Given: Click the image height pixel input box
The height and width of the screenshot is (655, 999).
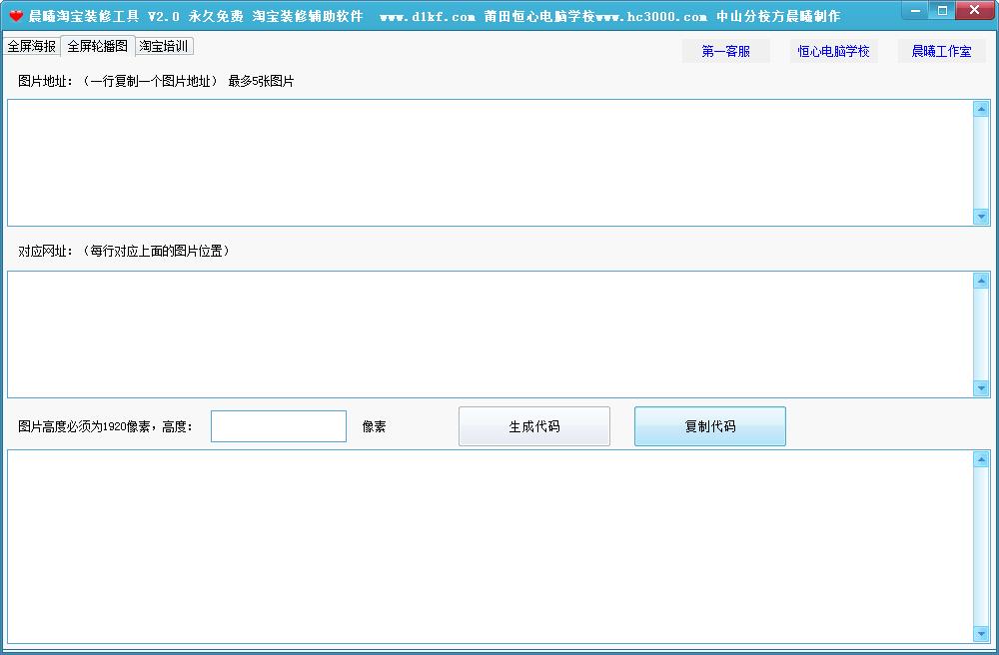Looking at the screenshot, I should pyautogui.click(x=279, y=426).
